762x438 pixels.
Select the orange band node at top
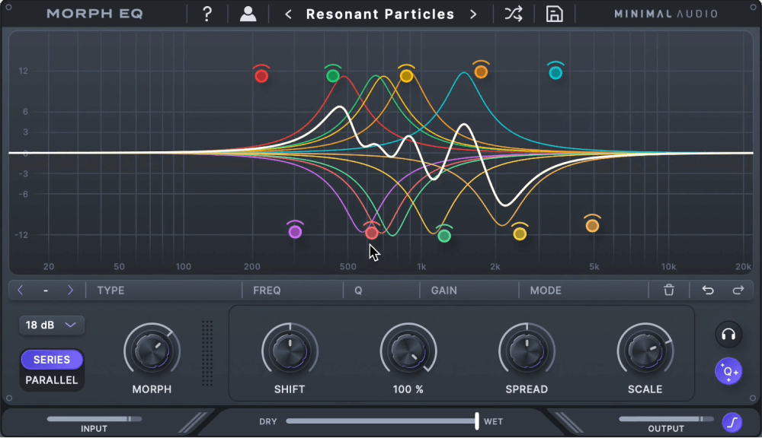point(481,72)
